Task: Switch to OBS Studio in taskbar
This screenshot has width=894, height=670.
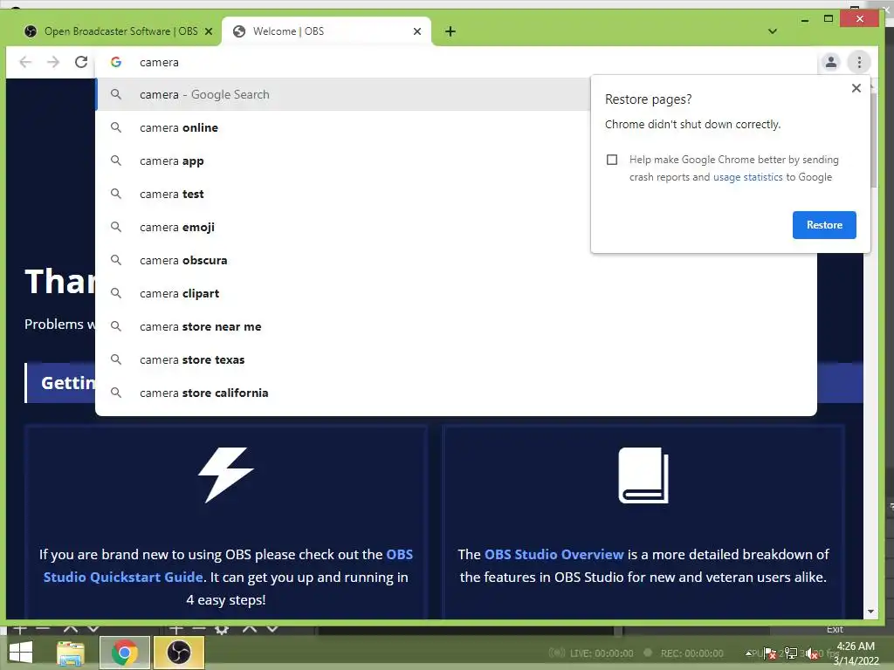Action: click(178, 653)
